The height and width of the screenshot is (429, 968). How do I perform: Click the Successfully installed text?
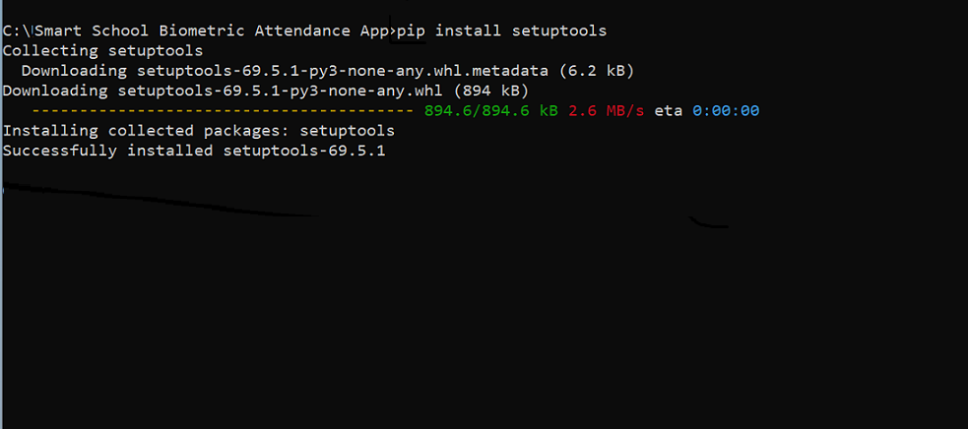[x=107, y=151]
